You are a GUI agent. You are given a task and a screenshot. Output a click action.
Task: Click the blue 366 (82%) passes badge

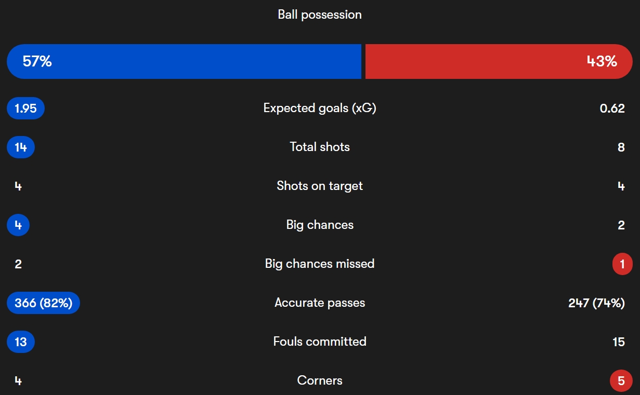point(43,303)
